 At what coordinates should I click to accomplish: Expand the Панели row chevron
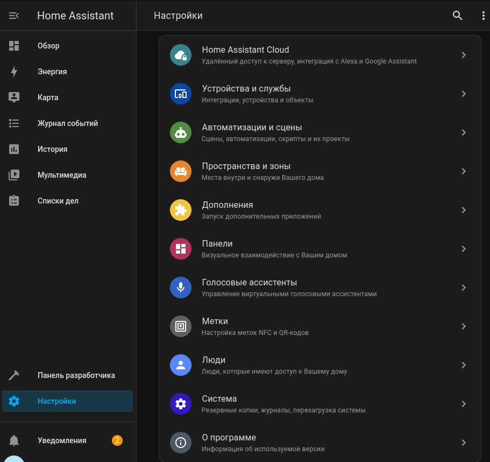464,249
